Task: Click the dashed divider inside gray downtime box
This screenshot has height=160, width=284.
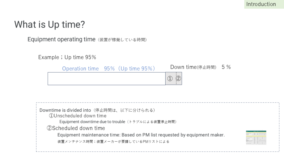Action: (176, 79)
